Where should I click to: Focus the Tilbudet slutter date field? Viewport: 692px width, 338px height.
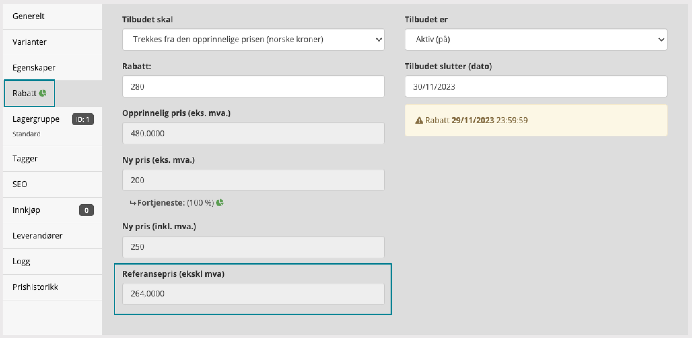(x=536, y=86)
